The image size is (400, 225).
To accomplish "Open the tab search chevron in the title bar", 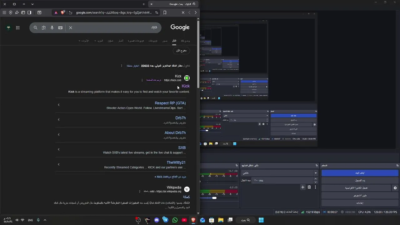I will pos(32,4).
